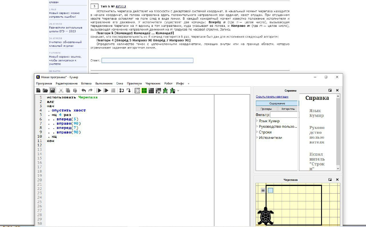
Task: Undo the last edit
Action: tap(83, 90)
